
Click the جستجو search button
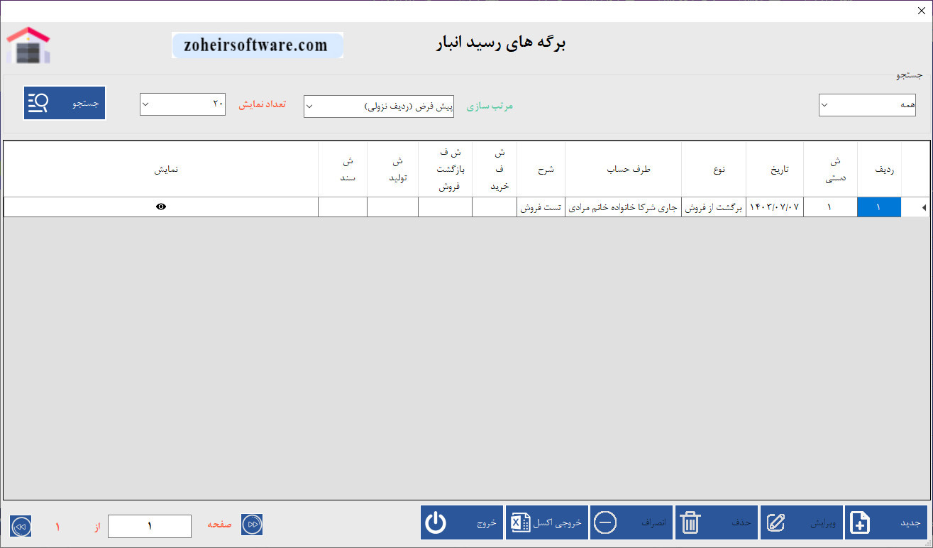pos(65,103)
